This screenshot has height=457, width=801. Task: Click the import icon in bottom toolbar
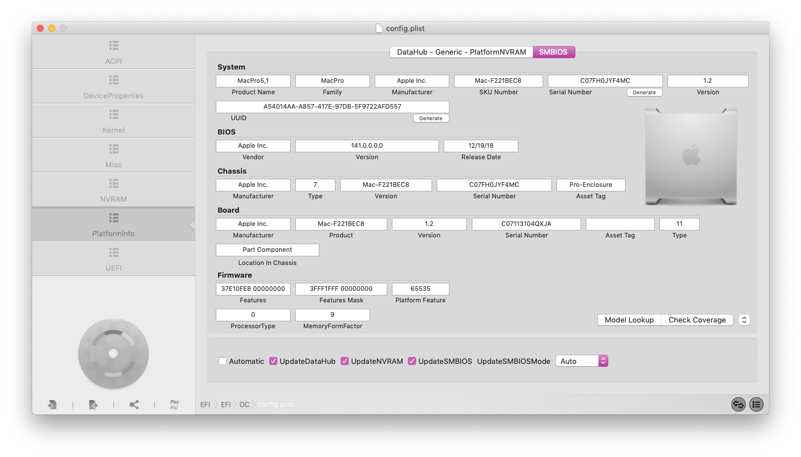coord(52,405)
